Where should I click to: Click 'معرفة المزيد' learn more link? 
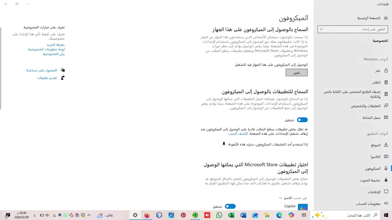pos(55,45)
